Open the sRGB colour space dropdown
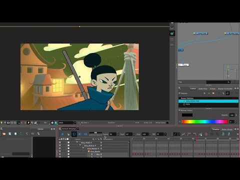 [x=75, y=122]
